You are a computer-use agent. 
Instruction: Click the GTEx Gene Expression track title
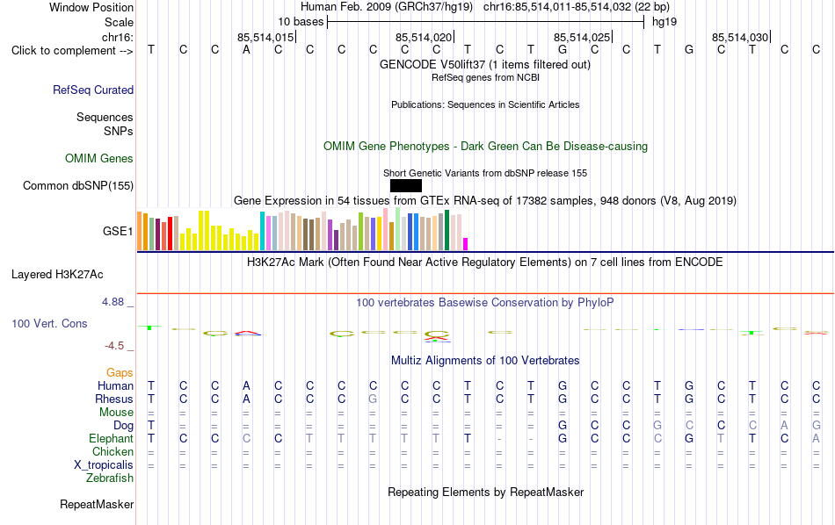485,200
